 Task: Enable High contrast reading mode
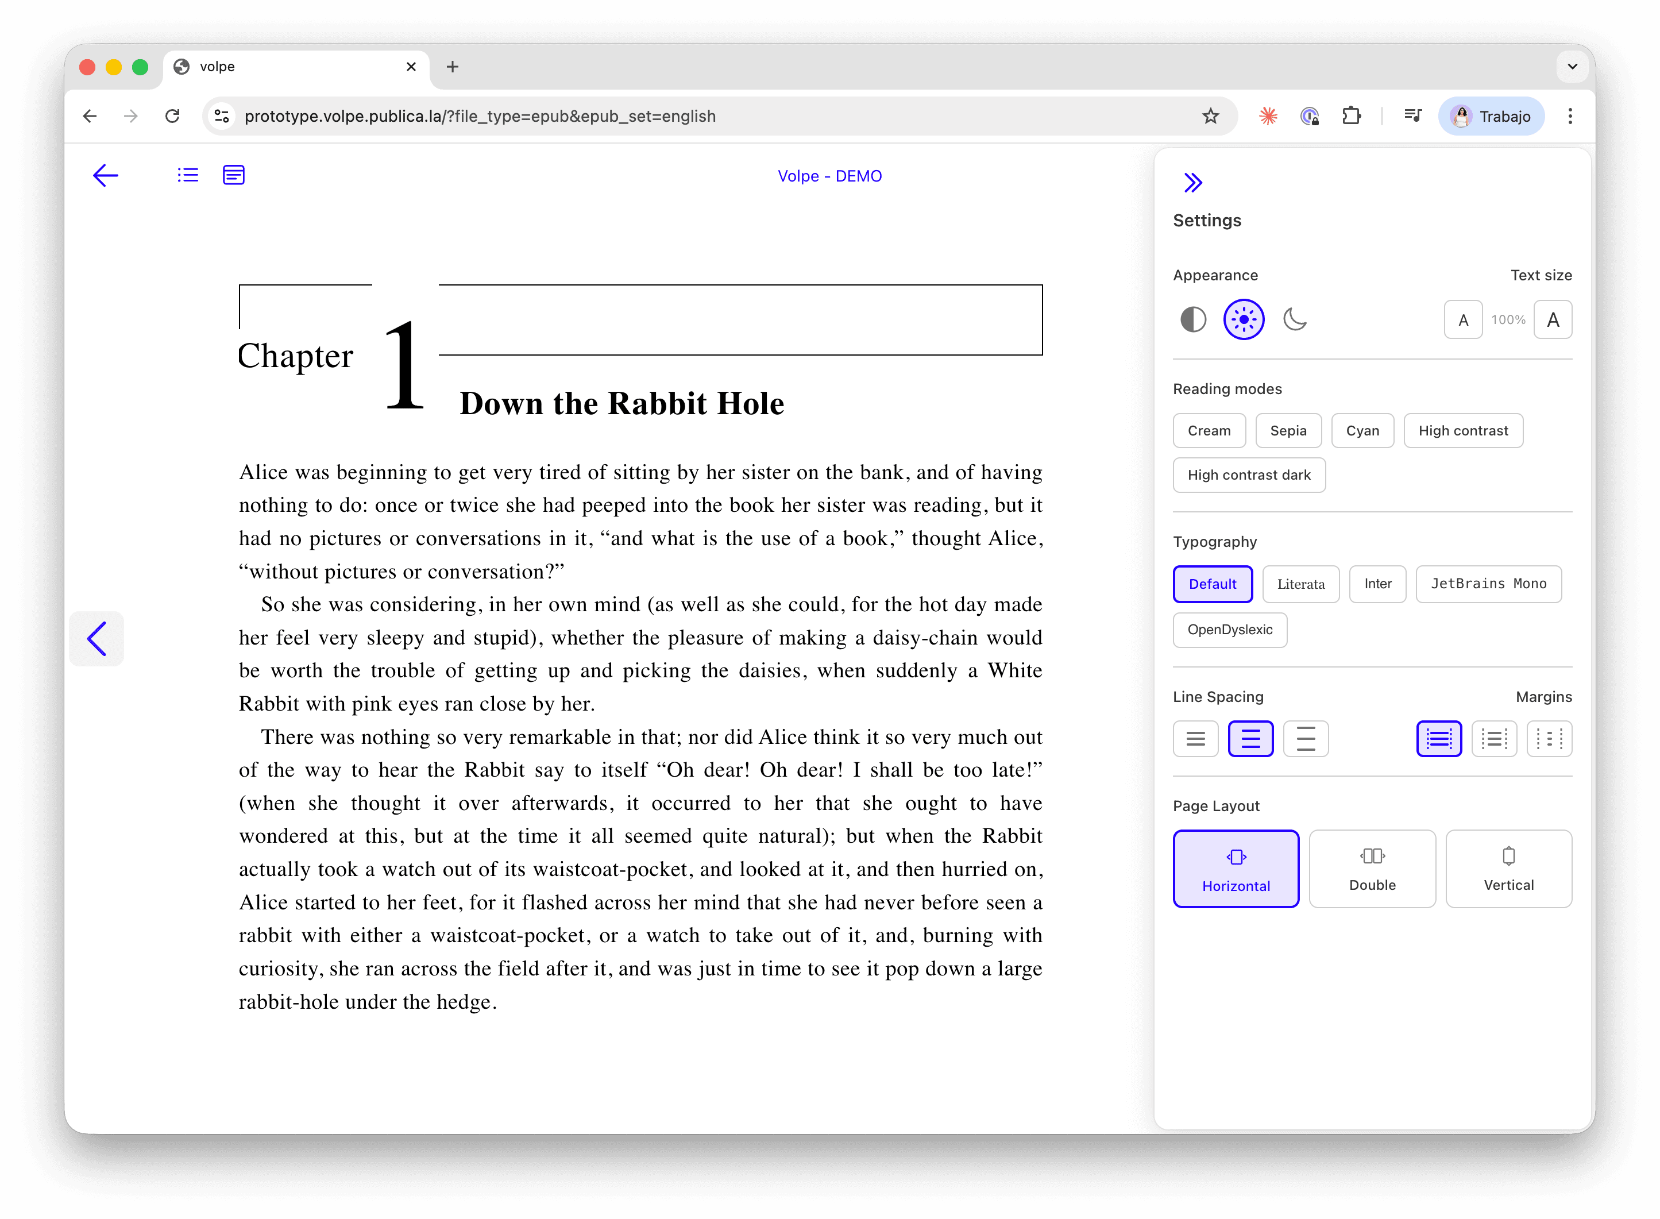pos(1463,430)
